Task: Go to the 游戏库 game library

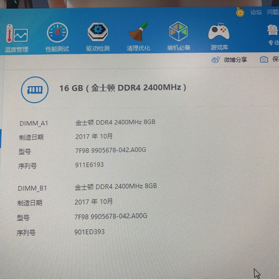Action: pos(219,36)
